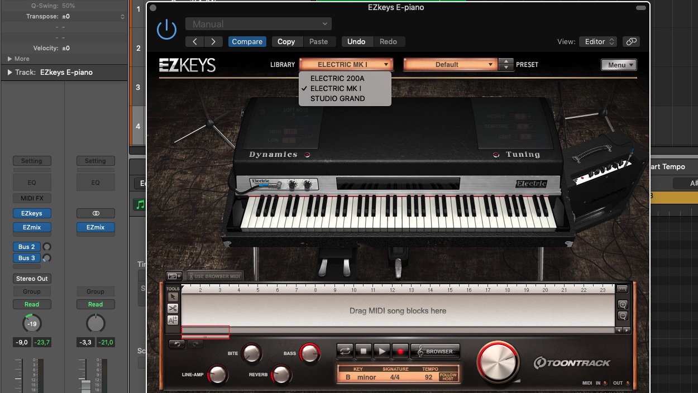Viewport: 698px width, 393px height.
Task: Toggle the plugin power button
Action: point(166,30)
